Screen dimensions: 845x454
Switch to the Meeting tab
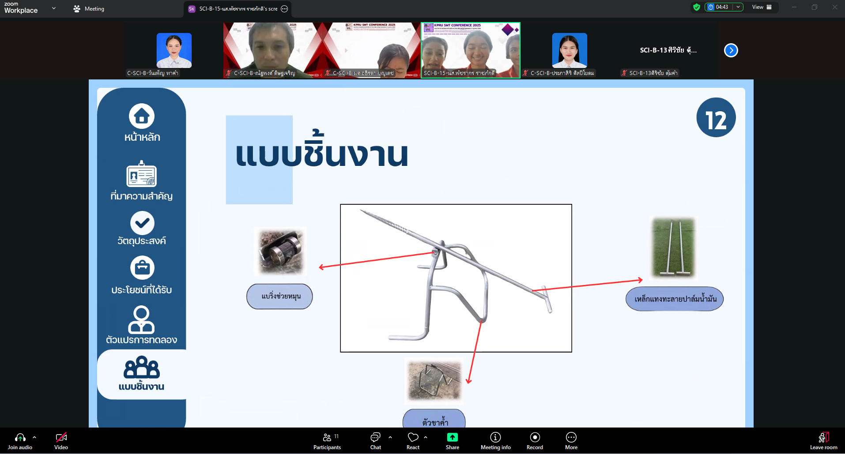[89, 9]
